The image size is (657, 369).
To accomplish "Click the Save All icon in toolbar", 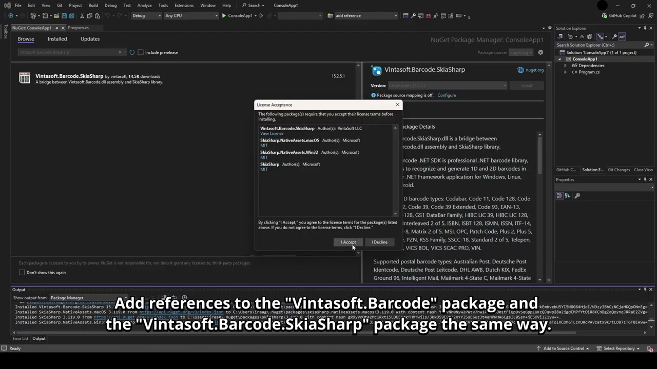I will (71, 16).
